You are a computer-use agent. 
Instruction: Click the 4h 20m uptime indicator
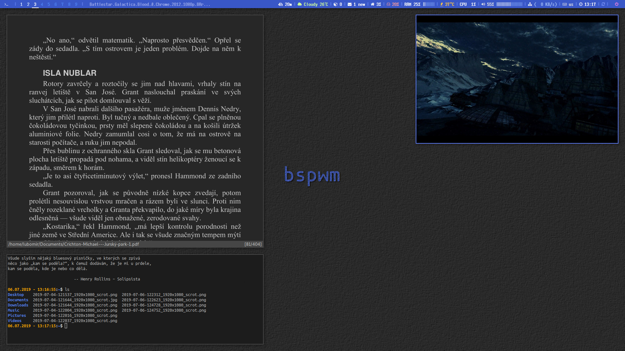click(285, 4)
